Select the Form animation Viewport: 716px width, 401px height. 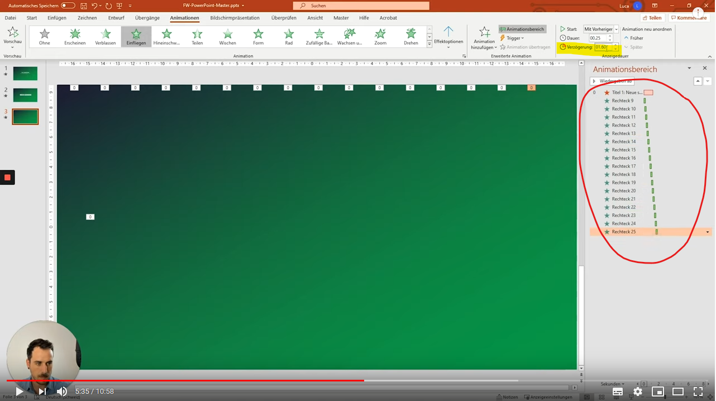tap(258, 37)
